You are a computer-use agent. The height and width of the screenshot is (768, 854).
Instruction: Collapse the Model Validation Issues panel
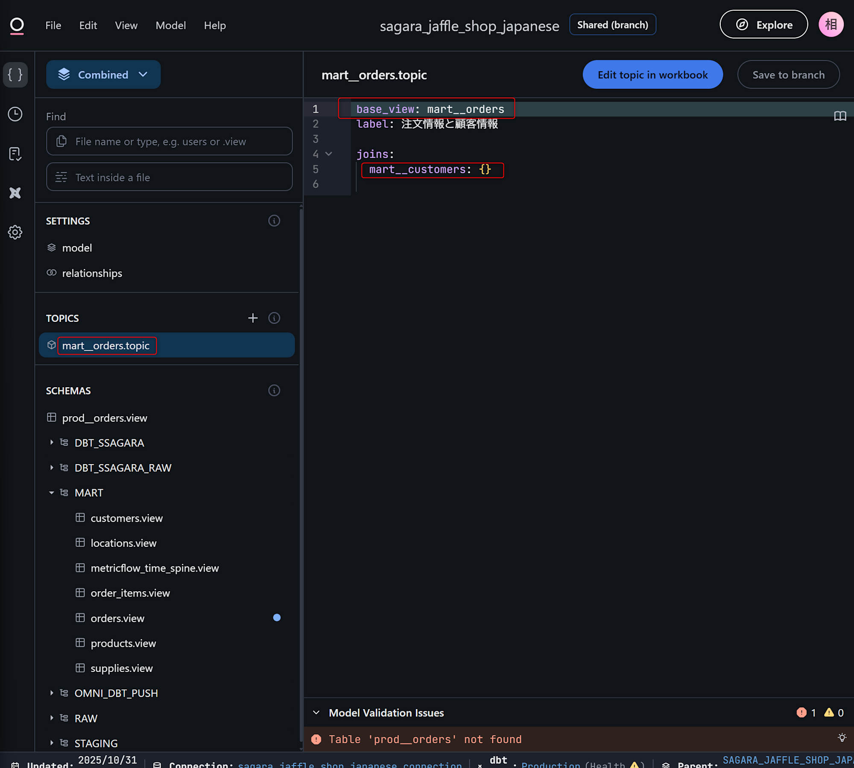point(316,713)
